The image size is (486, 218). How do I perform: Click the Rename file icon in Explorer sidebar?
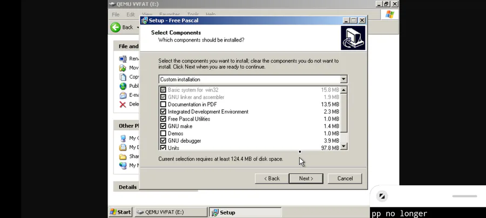tap(123, 59)
